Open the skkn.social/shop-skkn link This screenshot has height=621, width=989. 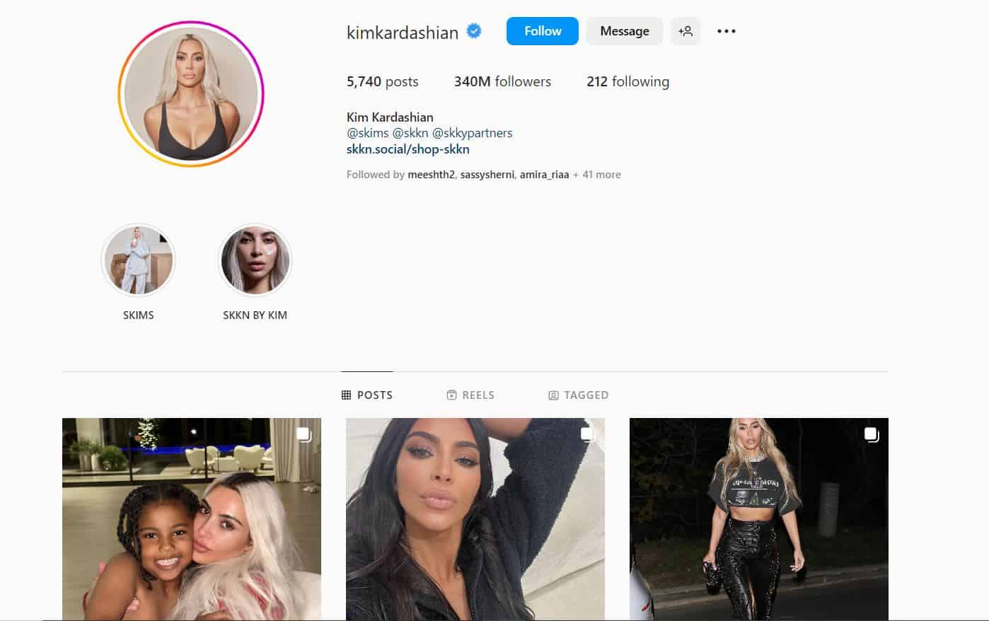408,149
